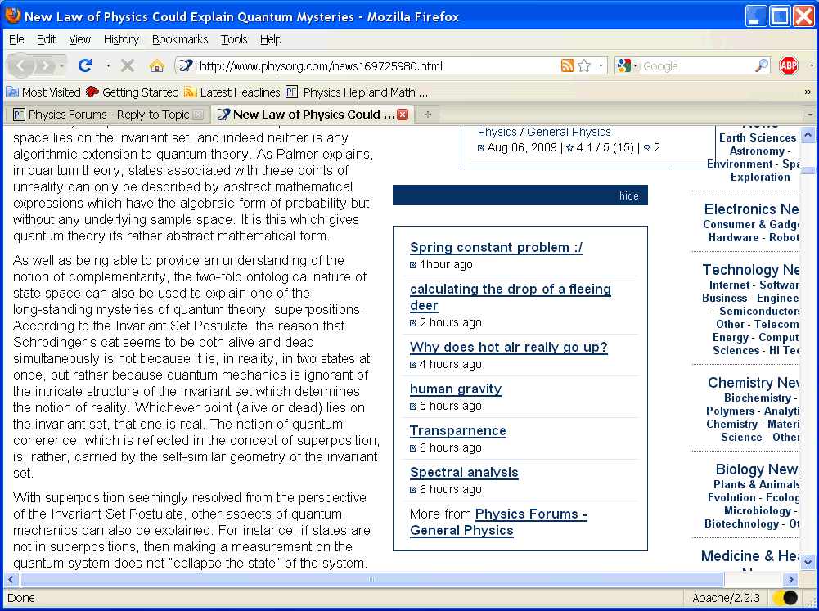Open 'calculating the drop of a fleeing deer' link
The image size is (819, 611).
tap(511, 297)
